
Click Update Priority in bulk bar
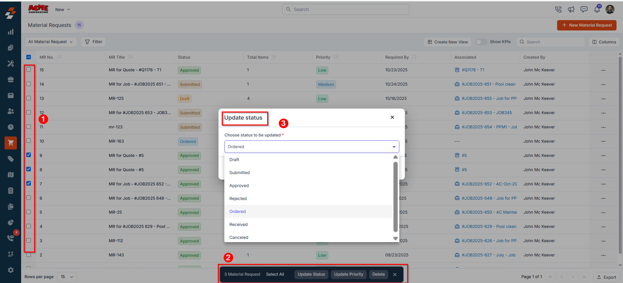349,274
